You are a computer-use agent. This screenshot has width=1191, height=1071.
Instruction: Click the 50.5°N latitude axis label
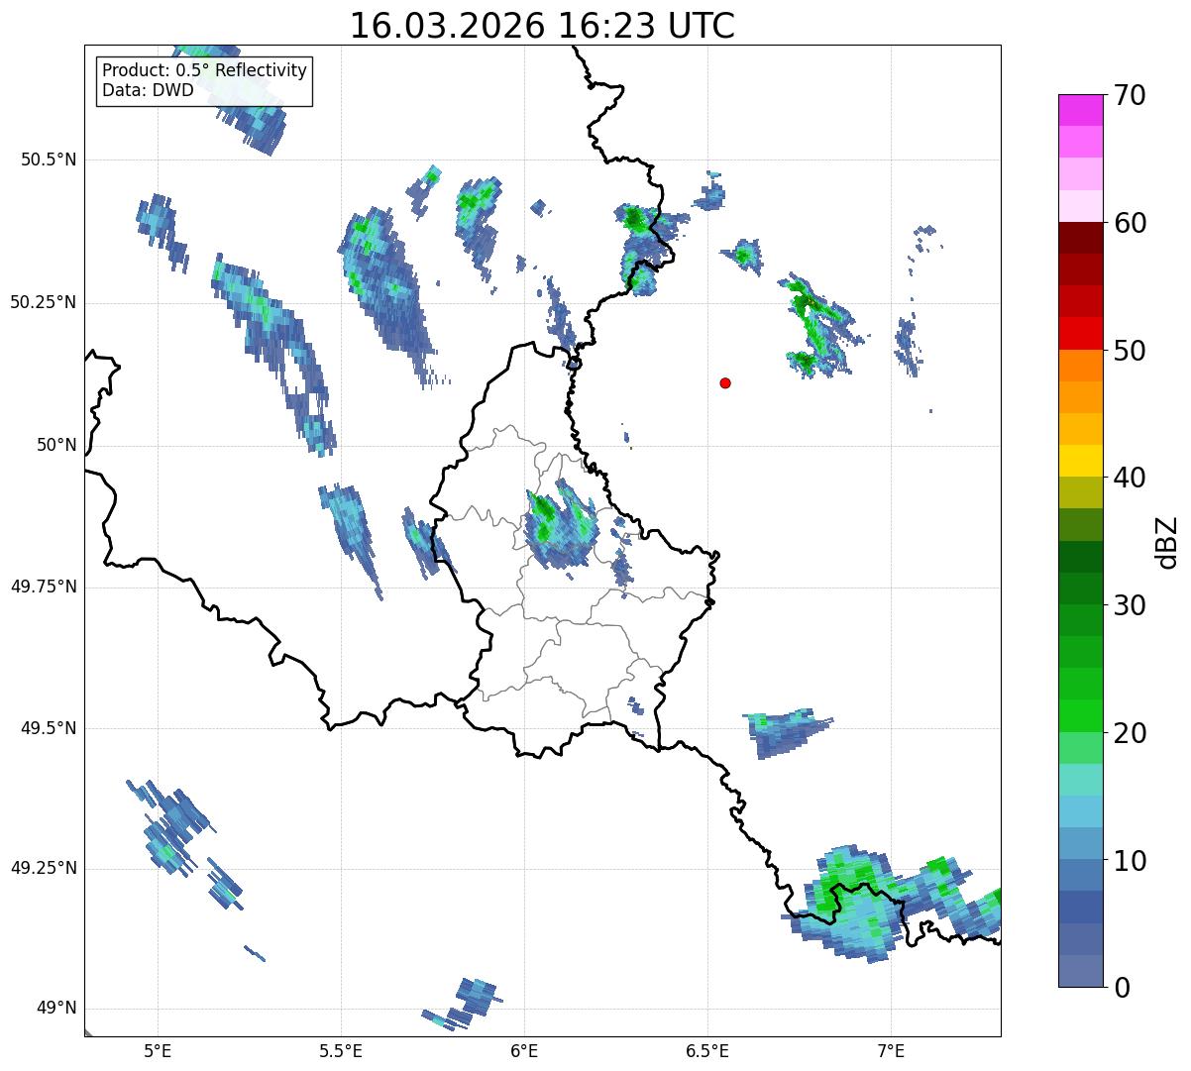[x=44, y=160]
